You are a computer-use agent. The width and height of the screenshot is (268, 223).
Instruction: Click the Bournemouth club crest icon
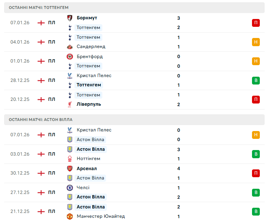(69, 18)
